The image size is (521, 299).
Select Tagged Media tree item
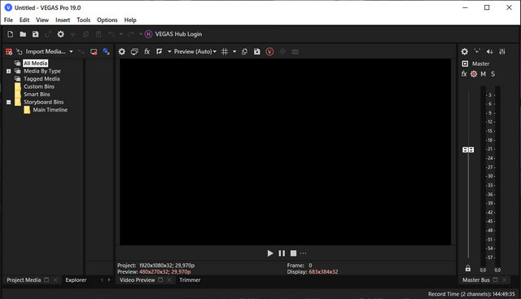(42, 79)
